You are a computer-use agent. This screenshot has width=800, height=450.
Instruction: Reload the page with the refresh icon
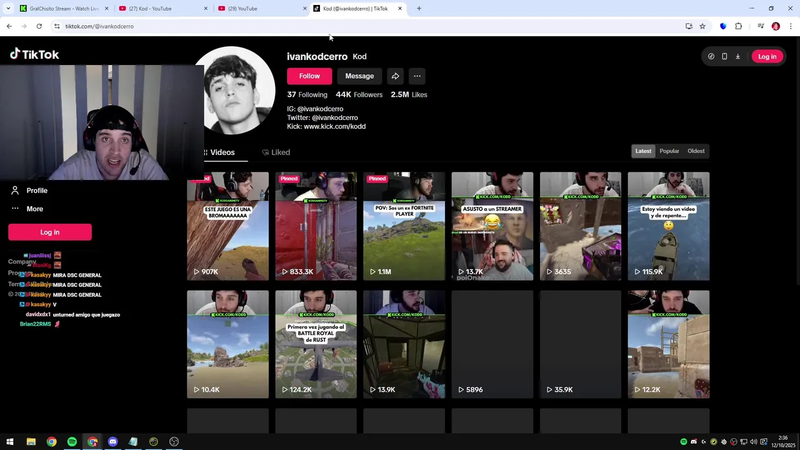coord(39,26)
